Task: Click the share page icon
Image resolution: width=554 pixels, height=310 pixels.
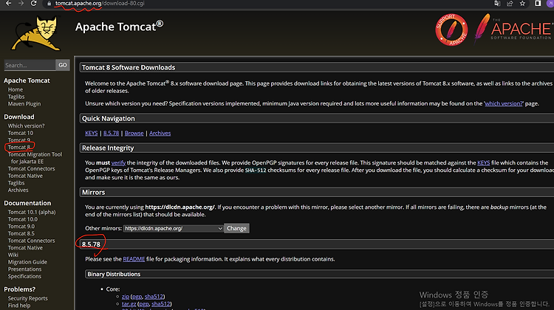Action: tap(510, 4)
